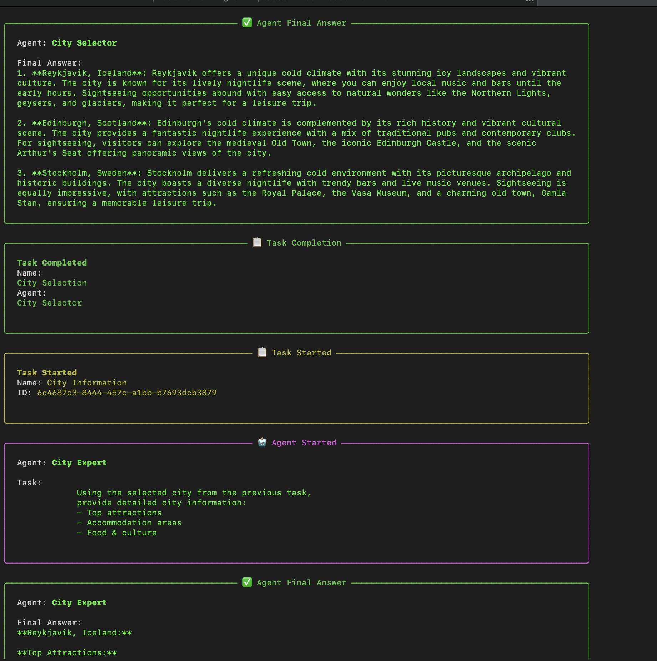
Task: Click the bold yellow Task Started heading
Action: click(47, 373)
